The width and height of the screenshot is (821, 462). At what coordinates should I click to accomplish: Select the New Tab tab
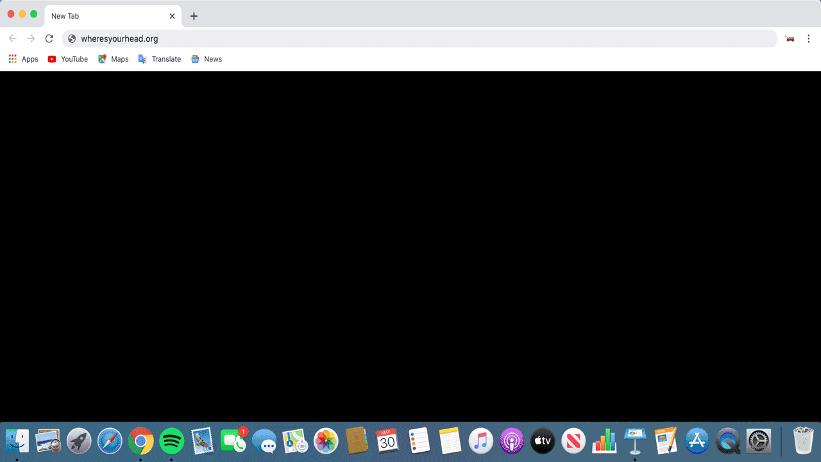[103, 16]
